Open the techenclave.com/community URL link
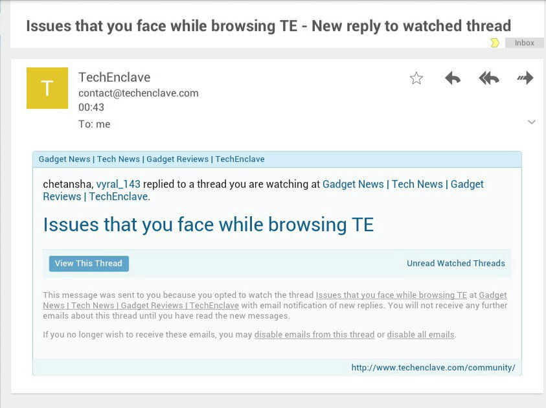This screenshot has width=546, height=408. pyautogui.click(x=433, y=368)
